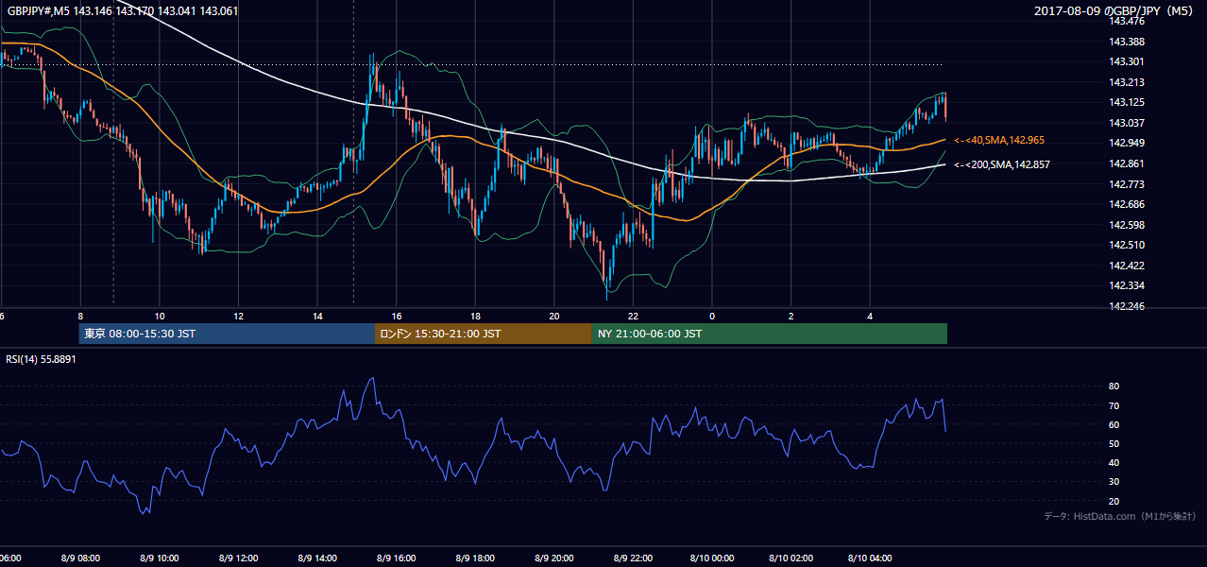This screenshot has height=567, width=1207.
Task: Click hour tick 8 under the price chart
Action: pyautogui.click(x=80, y=317)
